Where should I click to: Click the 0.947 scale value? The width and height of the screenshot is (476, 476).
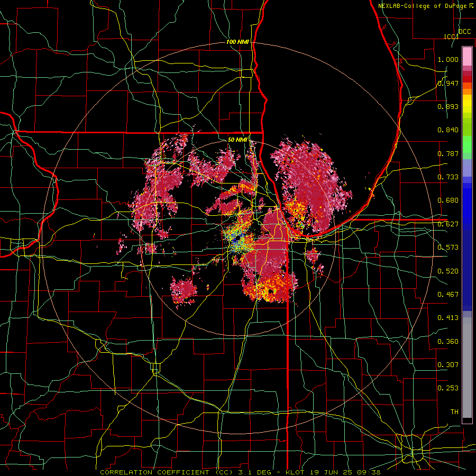(448, 83)
